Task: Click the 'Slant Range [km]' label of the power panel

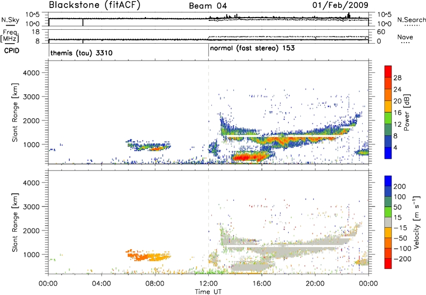Action: pos(15,112)
